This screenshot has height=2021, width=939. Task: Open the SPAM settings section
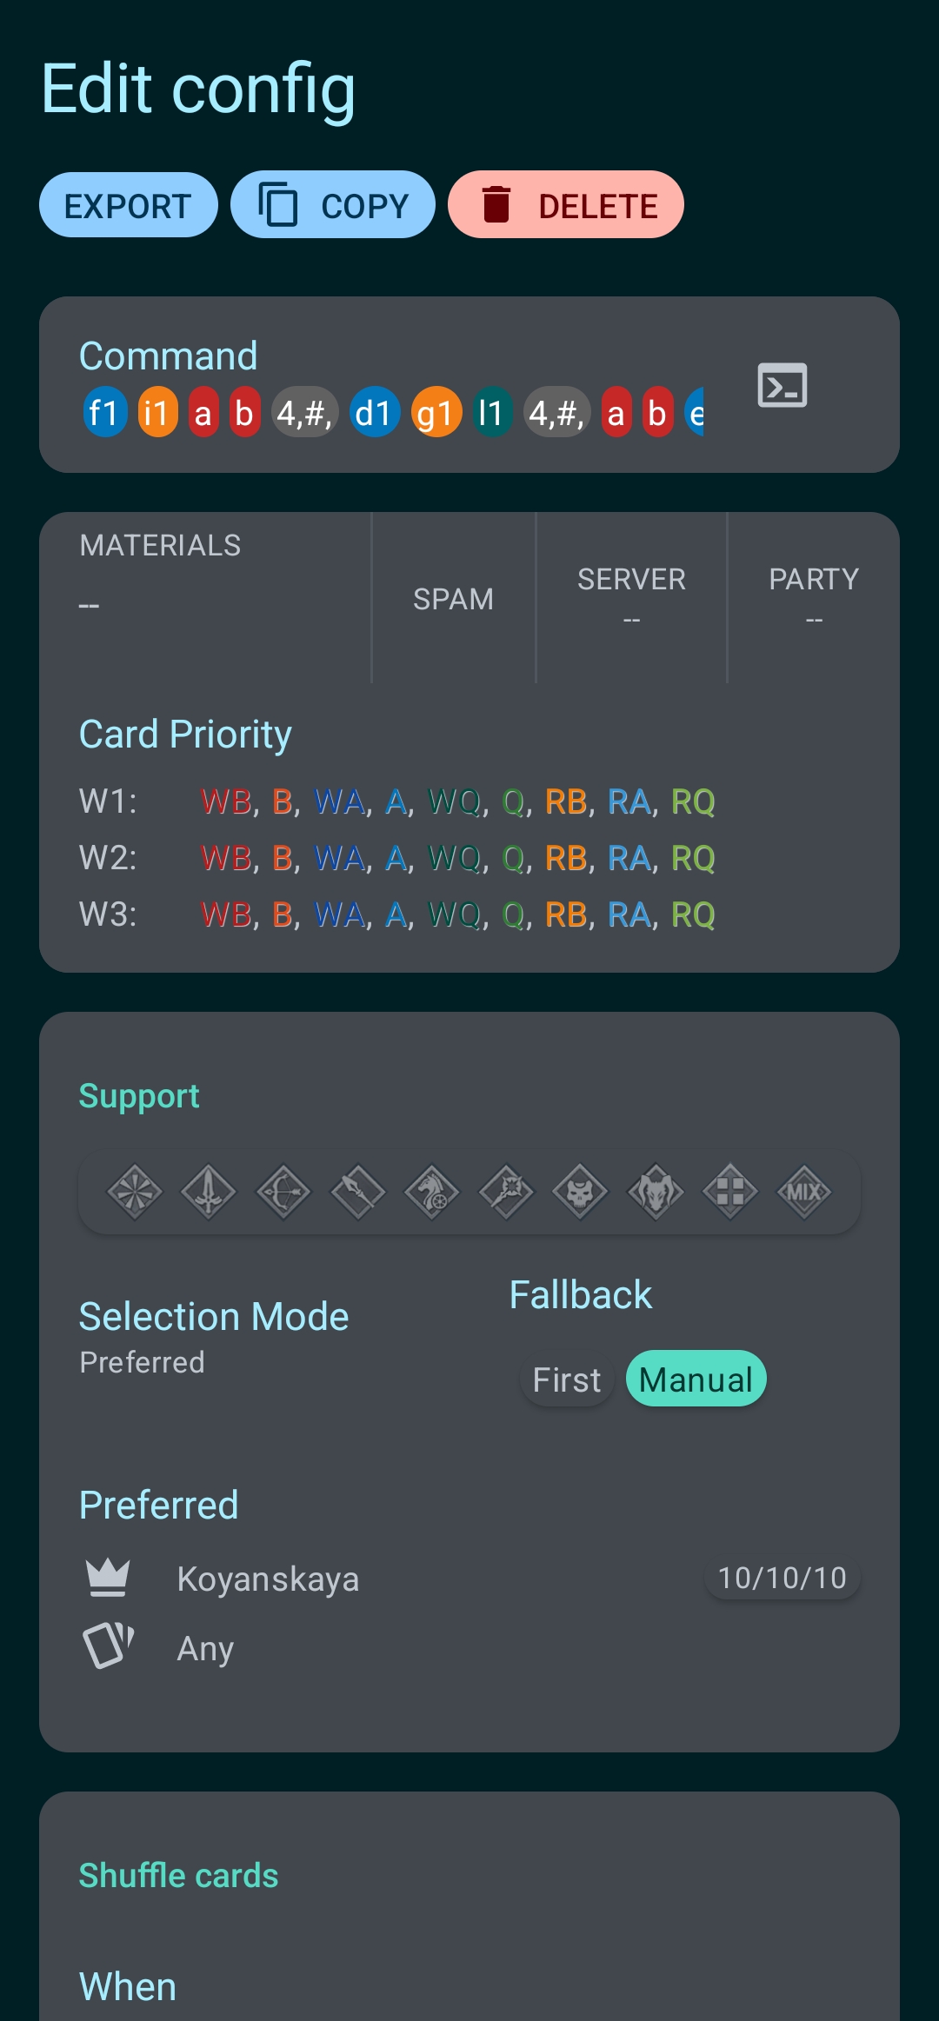pos(453,598)
